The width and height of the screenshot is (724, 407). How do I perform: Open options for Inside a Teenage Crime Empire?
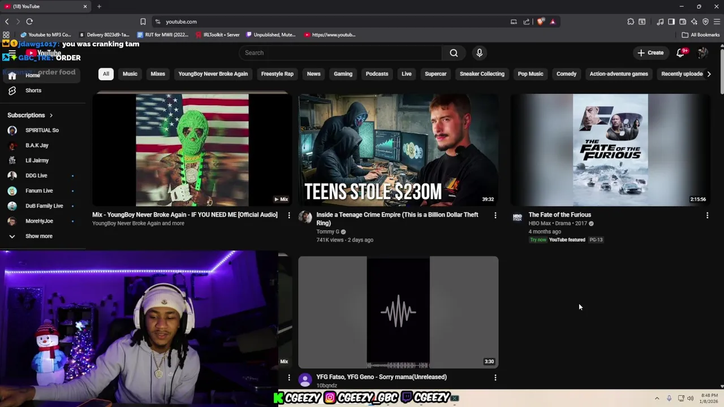495,215
